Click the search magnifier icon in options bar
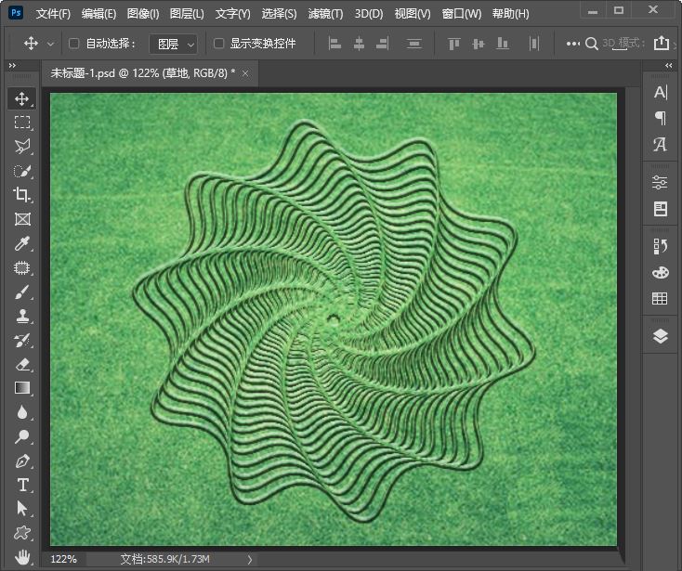 click(592, 44)
